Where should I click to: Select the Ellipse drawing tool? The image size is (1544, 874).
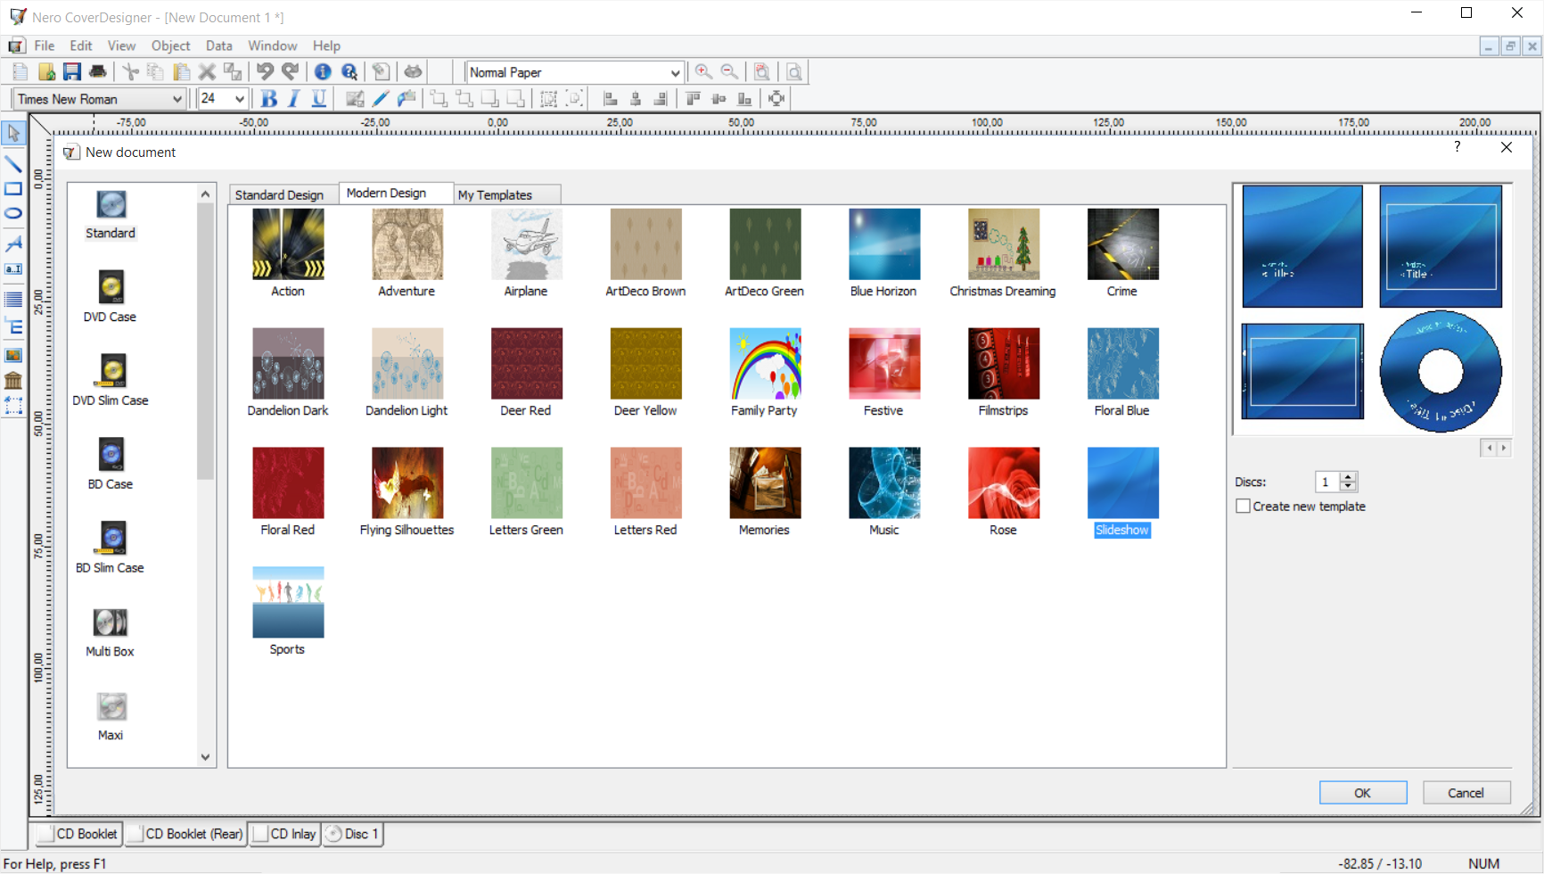[x=13, y=214]
